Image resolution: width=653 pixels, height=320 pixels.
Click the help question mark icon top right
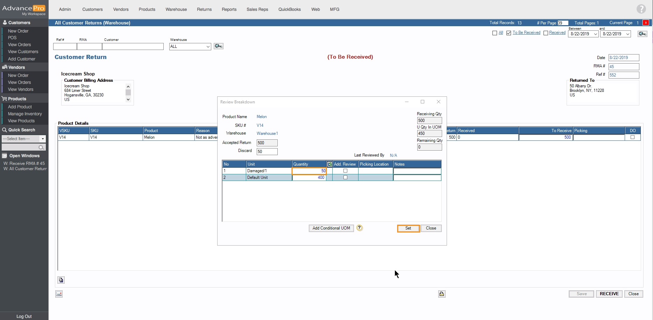pos(641,9)
